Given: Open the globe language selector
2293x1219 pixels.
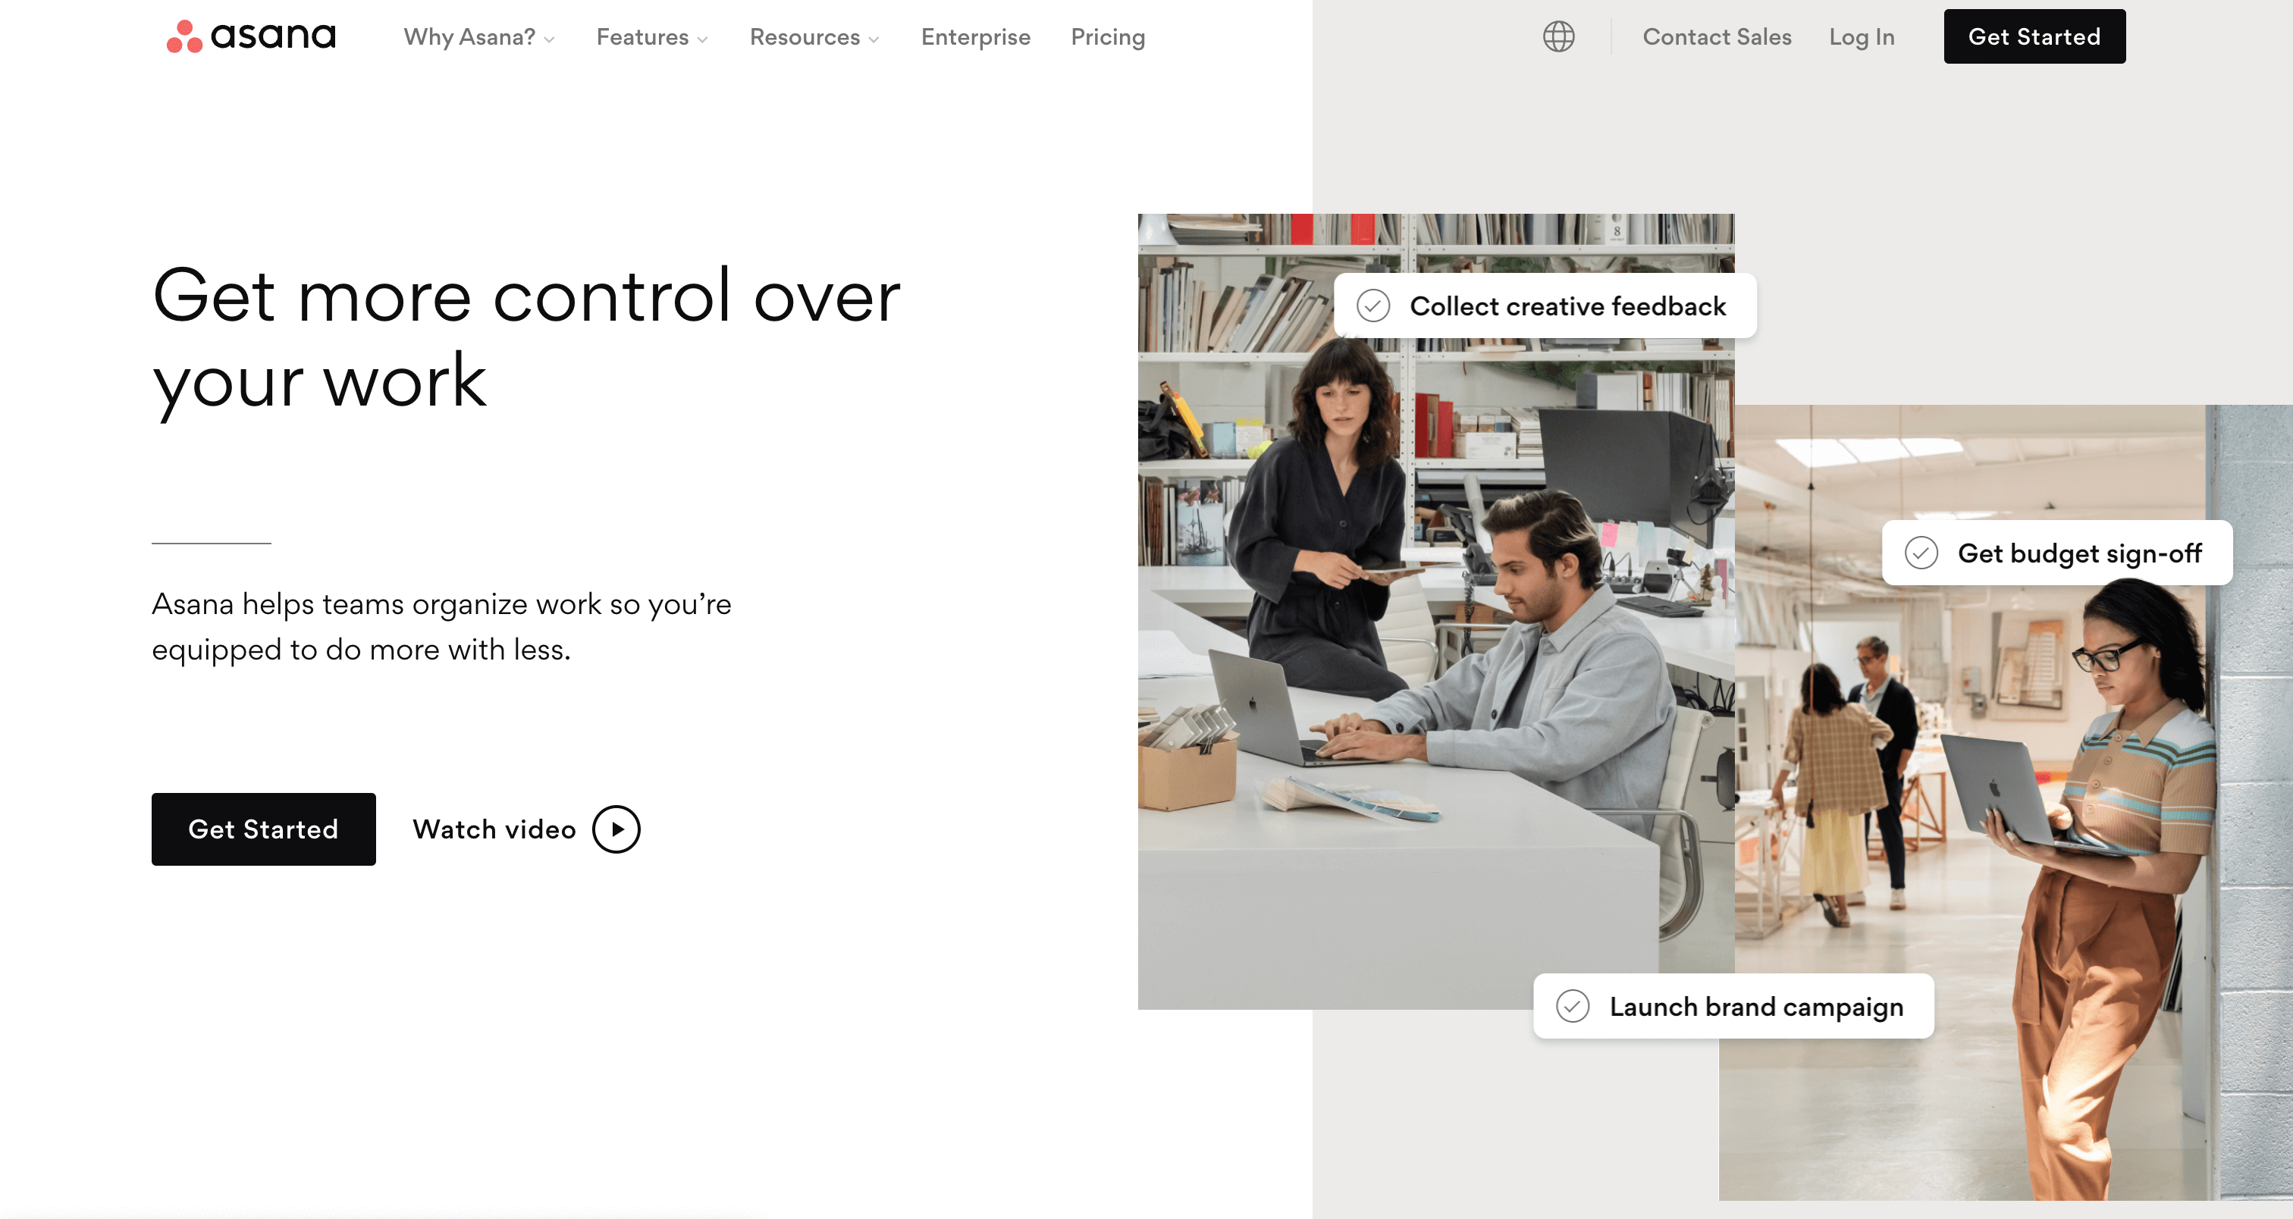Looking at the screenshot, I should click(1559, 36).
